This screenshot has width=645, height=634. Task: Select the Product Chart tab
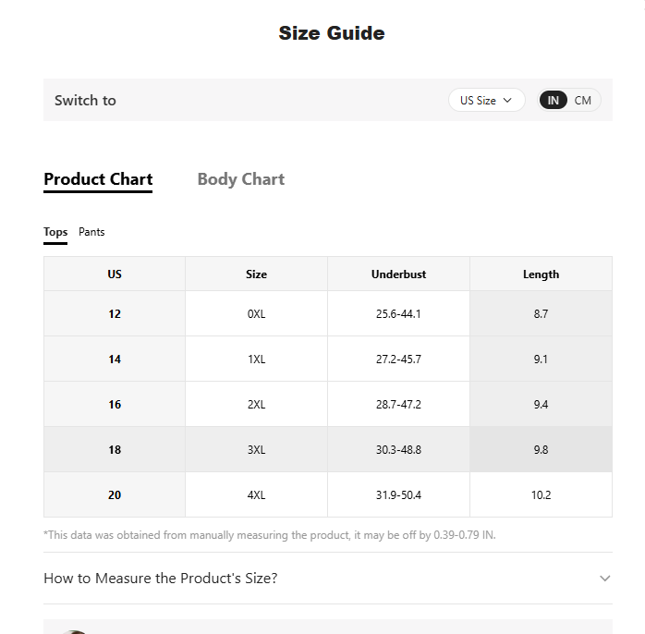98,179
